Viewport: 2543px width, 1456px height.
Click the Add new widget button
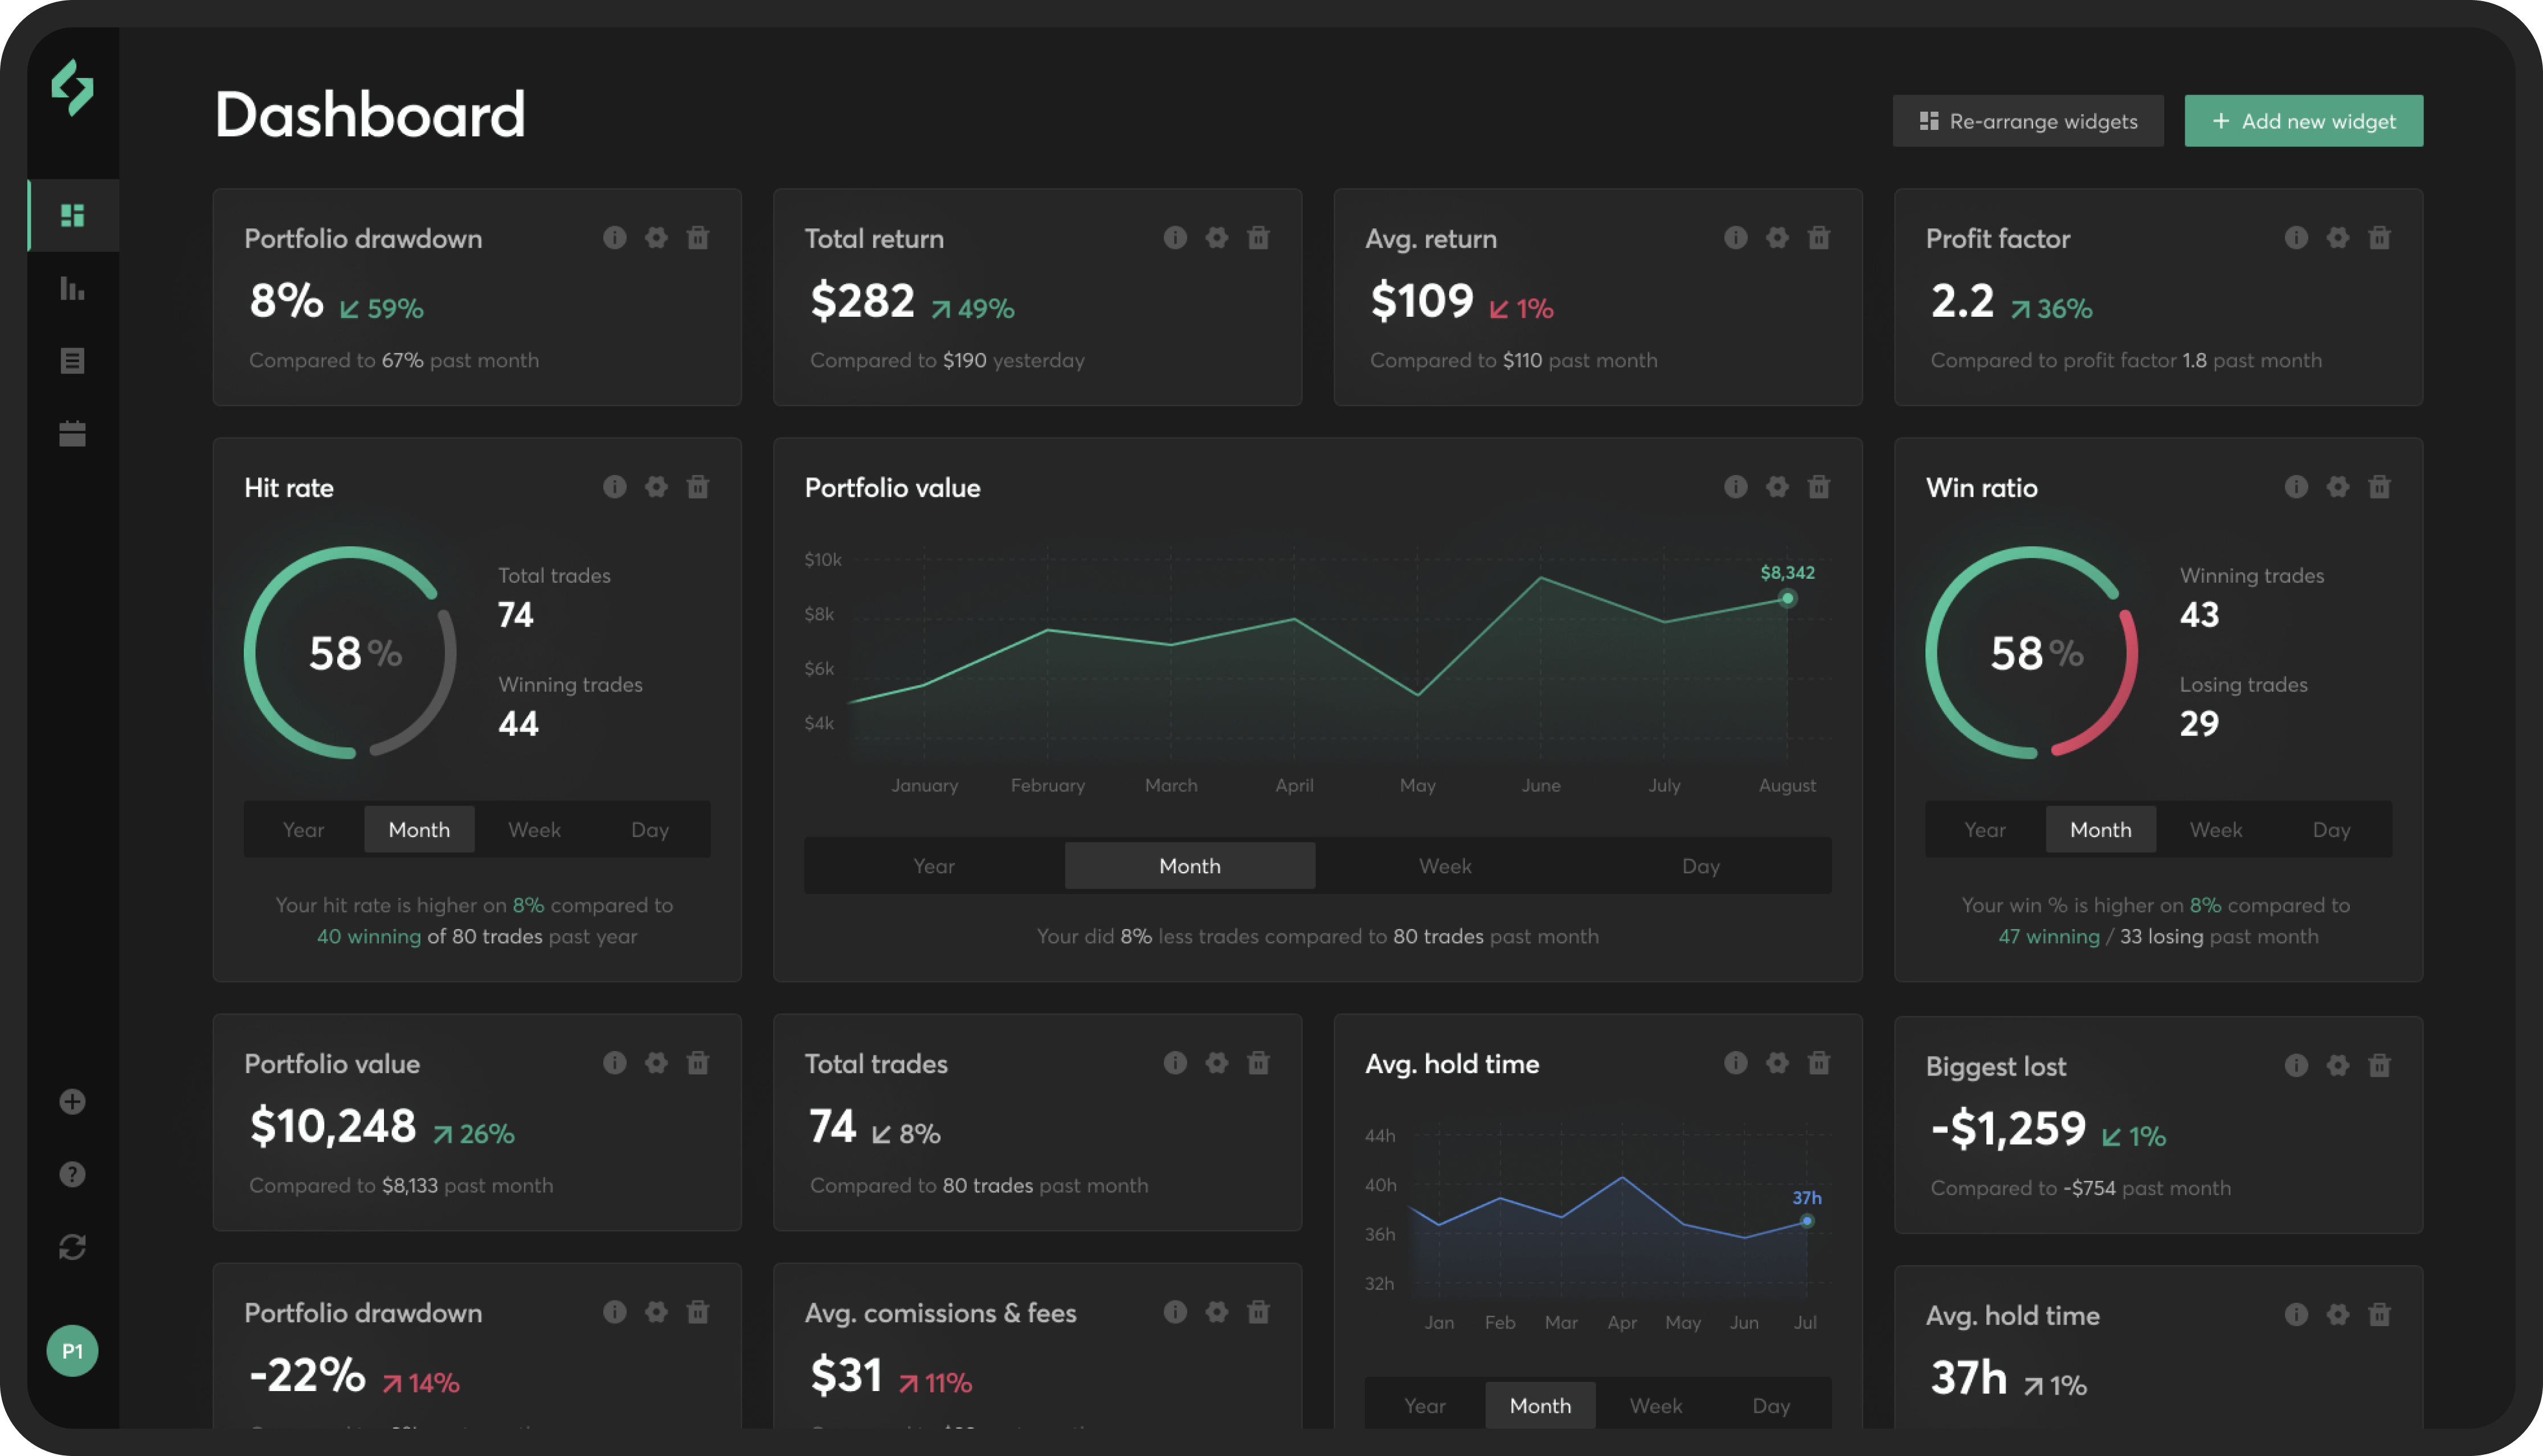tap(2304, 120)
